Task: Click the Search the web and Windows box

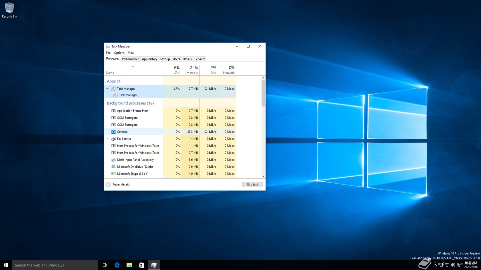Action: [x=55, y=265]
